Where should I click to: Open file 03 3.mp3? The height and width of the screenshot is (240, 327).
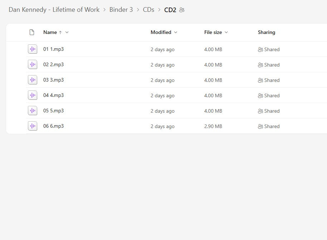[53, 80]
